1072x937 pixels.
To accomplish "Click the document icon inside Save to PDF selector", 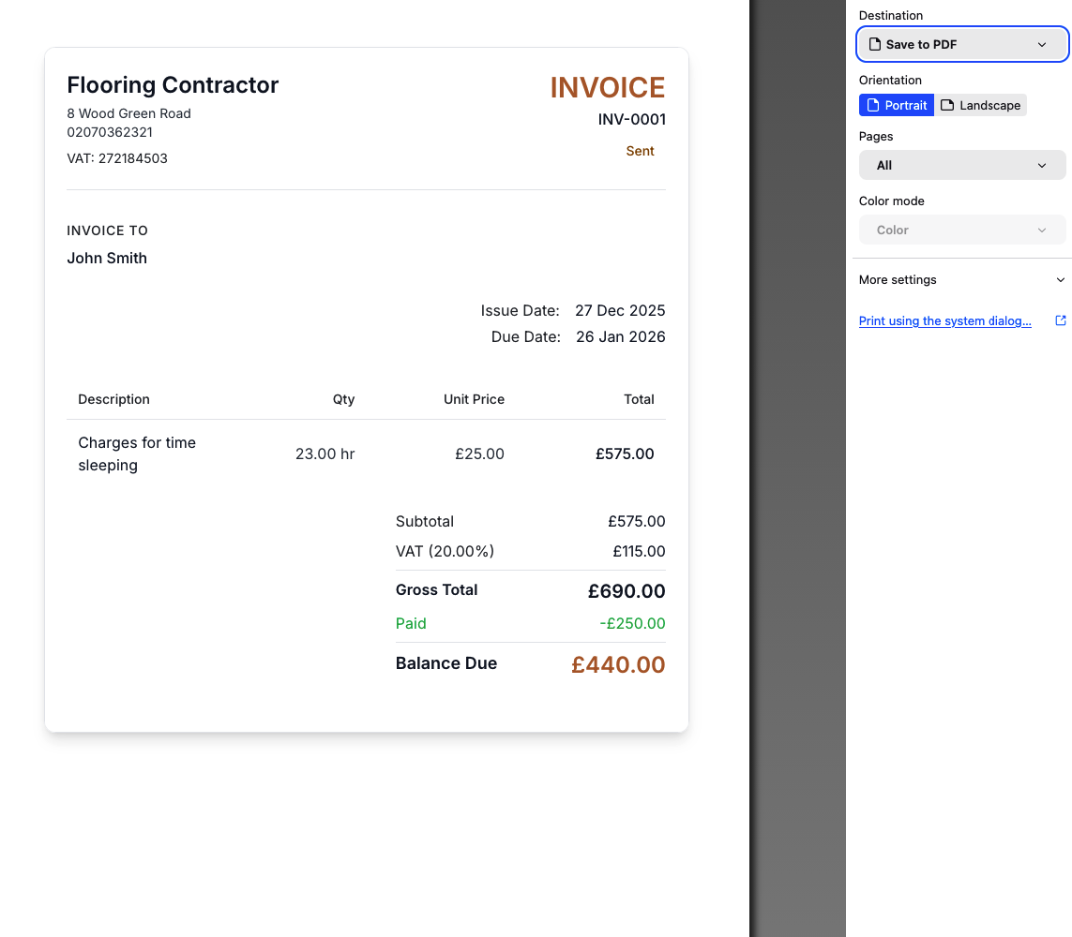I will (x=875, y=44).
